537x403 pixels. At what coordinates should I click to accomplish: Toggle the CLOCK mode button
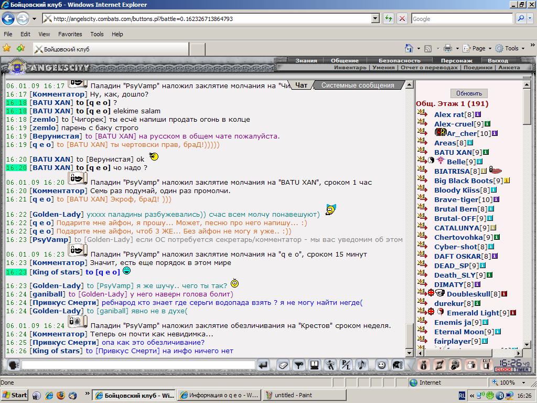[503, 370]
